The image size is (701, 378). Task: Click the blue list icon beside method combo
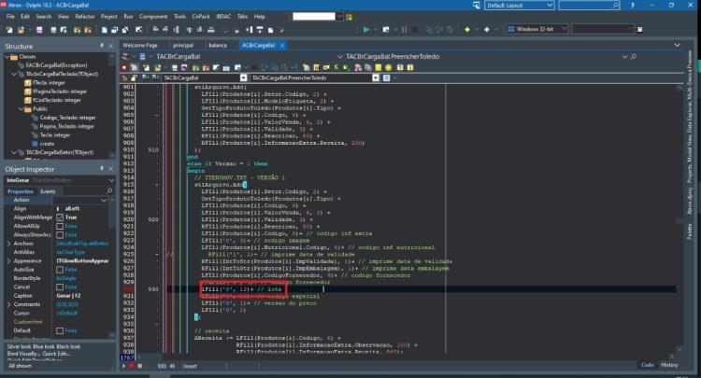tap(386, 77)
